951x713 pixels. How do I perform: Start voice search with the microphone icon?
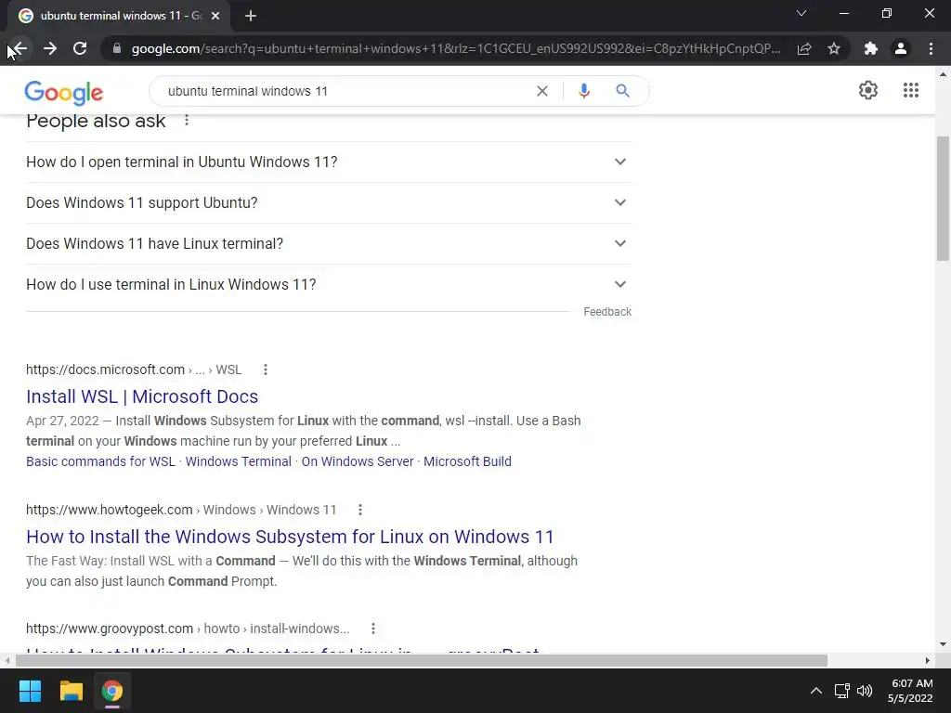pos(584,91)
